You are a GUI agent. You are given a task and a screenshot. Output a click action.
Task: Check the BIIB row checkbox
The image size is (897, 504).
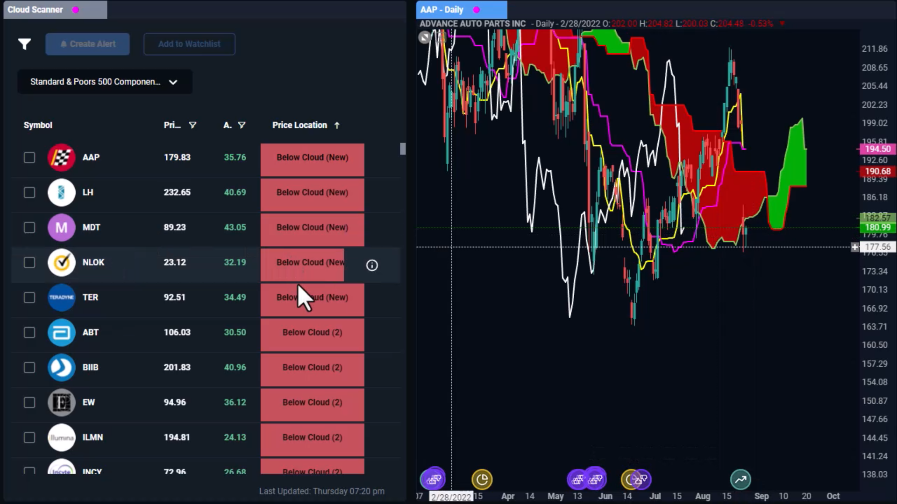click(x=29, y=368)
